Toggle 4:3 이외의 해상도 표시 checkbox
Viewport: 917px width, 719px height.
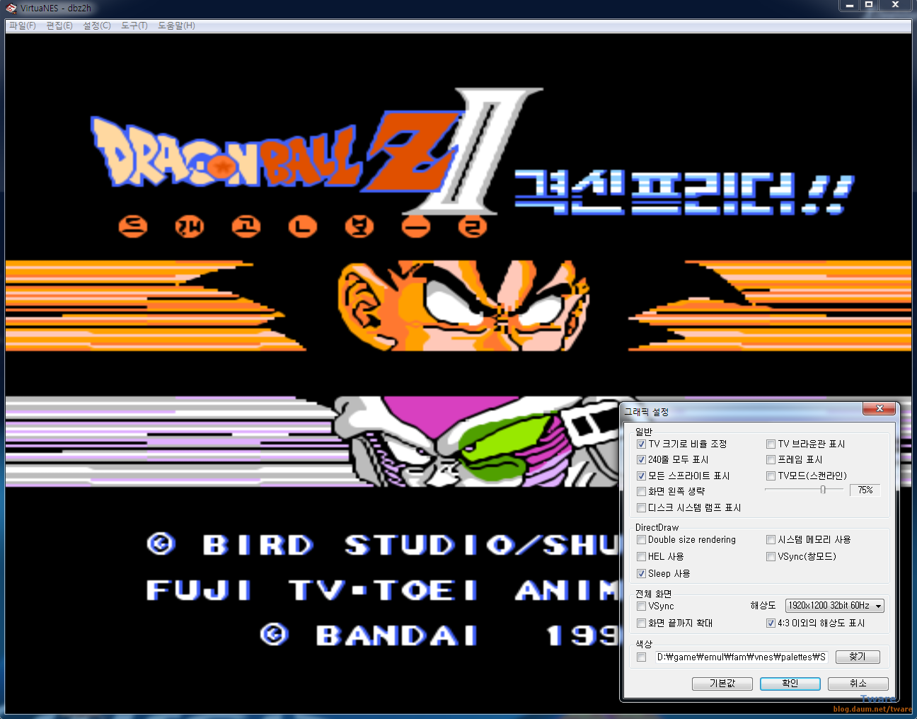(x=771, y=623)
